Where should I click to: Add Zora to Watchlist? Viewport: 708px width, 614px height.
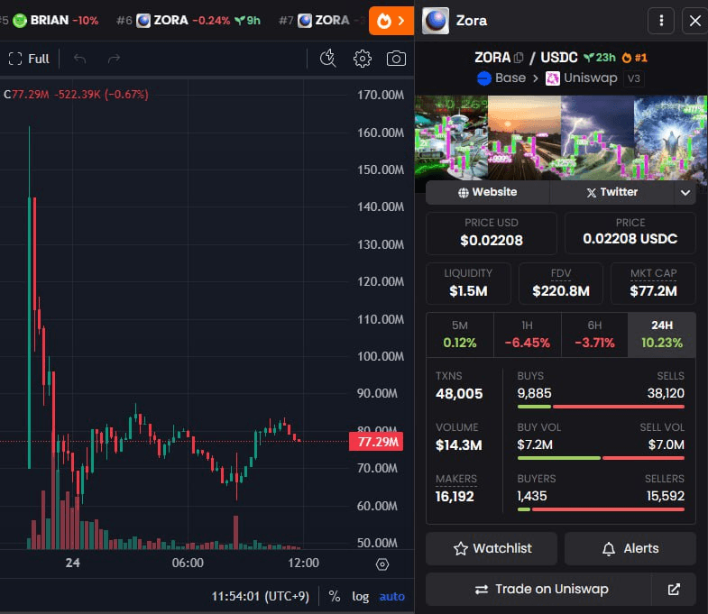coord(492,548)
